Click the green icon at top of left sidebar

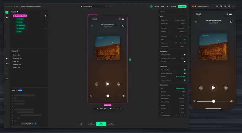pos(7,12)
